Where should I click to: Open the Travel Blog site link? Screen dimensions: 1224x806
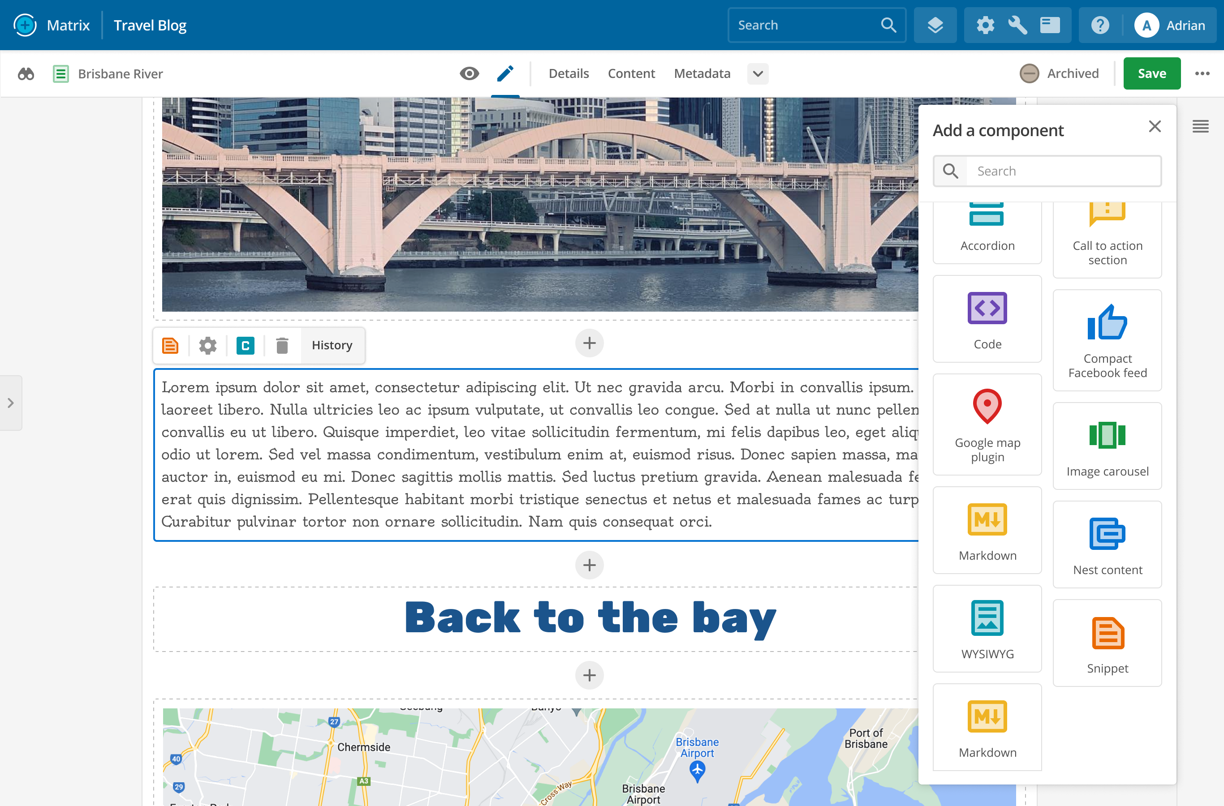[x=150, y=25]
